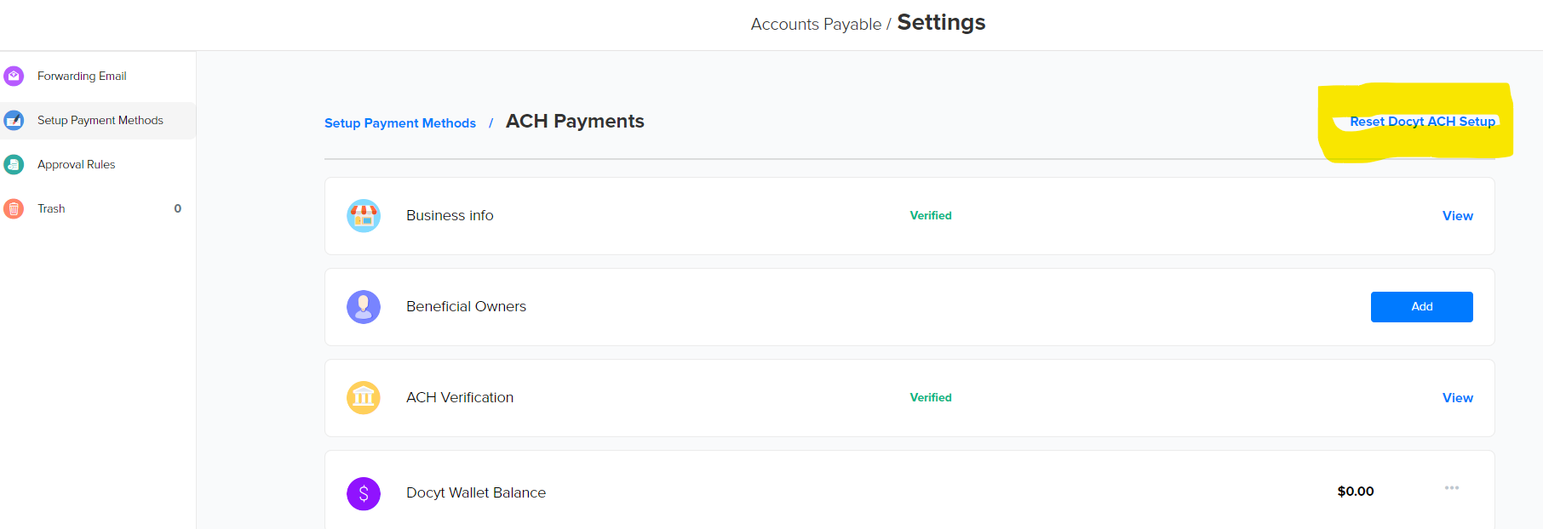Select Forwarding Email in the sidebar
This screenshot has height=529, width=1543.
[82, 76]
